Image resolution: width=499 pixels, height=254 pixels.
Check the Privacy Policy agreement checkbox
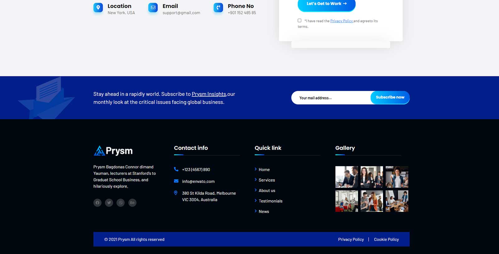click(299, 21)
